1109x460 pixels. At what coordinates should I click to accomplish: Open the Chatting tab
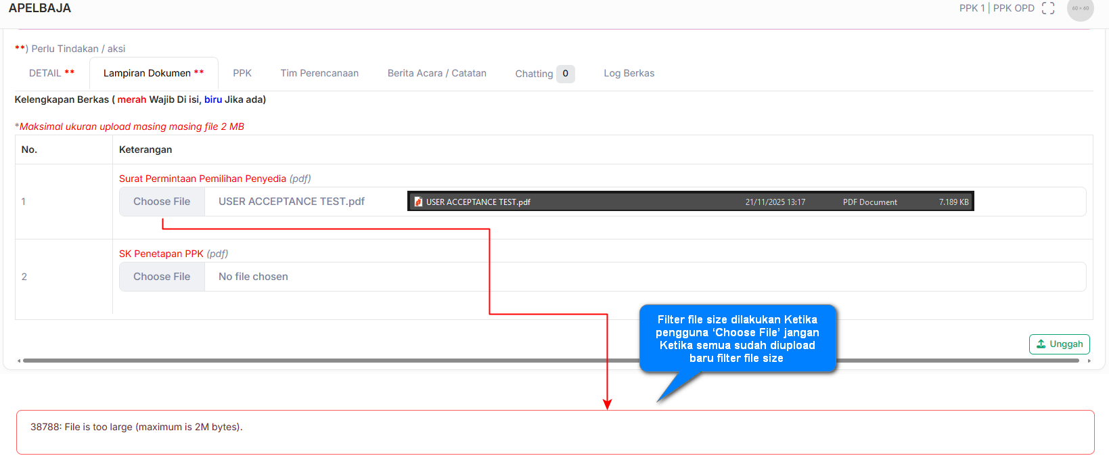[545, 73]
